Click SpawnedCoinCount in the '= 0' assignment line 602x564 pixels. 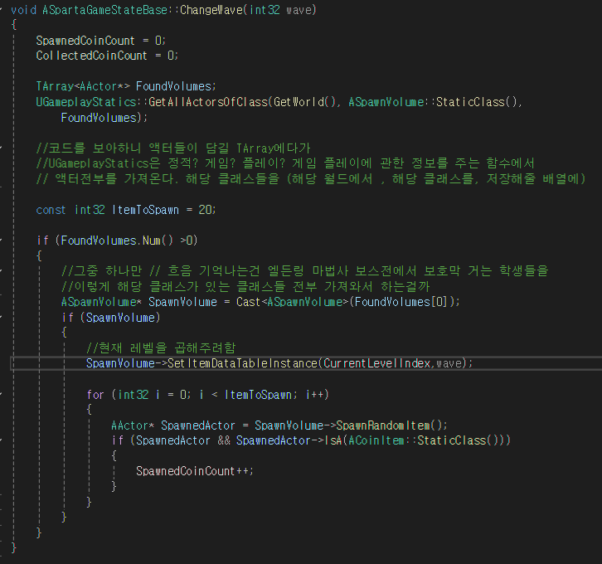point(85,41)
